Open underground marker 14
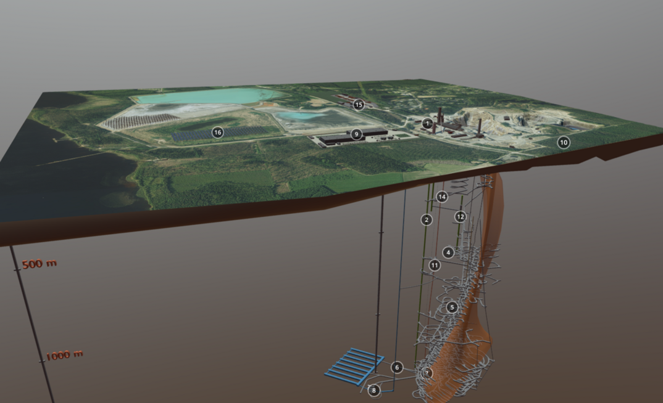This screenshot has width=663, height=403. click(x=441, y=197)
